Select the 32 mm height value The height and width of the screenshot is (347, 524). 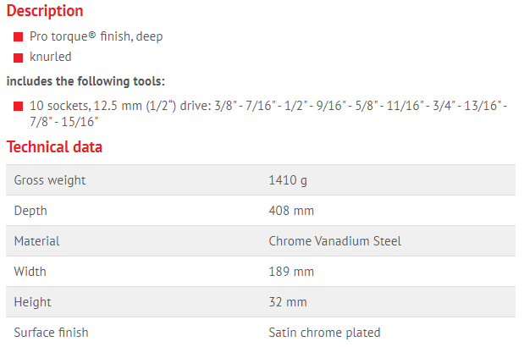288,302
